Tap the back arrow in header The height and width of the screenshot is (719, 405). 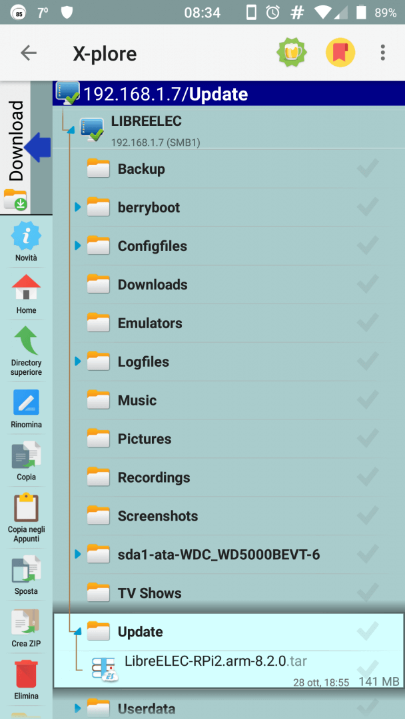(x=29, y=53)
